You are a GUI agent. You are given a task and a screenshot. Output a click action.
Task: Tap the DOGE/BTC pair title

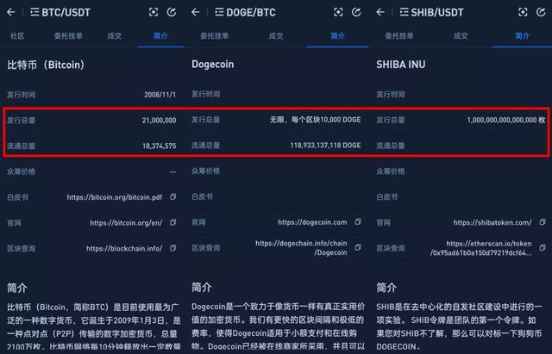click(x=251, y=13)
